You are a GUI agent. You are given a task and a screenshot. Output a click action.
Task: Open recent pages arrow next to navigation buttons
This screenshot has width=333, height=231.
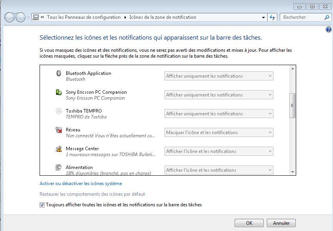click(28, 17)
